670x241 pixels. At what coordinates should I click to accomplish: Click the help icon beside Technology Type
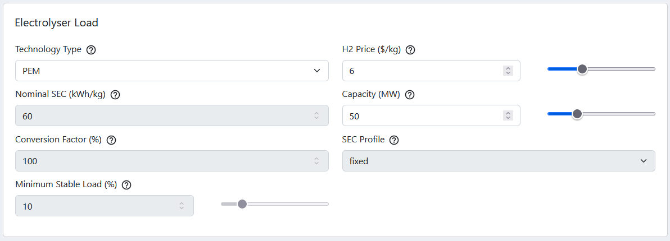pyautogui.click(x=91, y=50)
